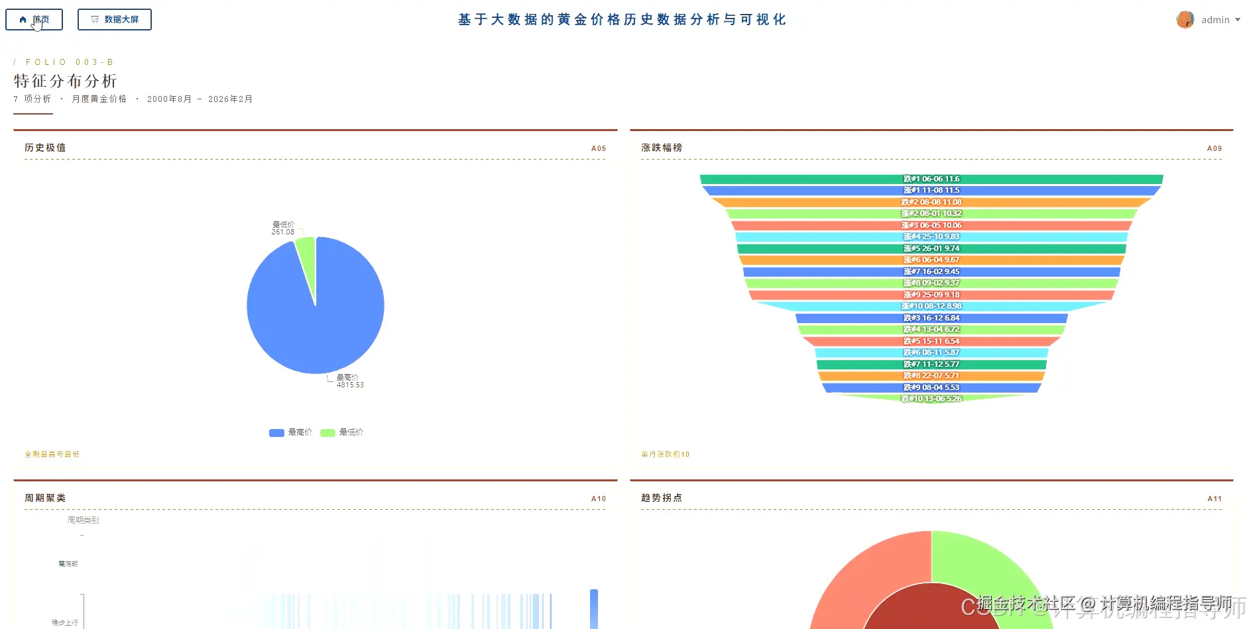Open the admin dropdown arrow

pyautogui.click(x=1238, y=20)
